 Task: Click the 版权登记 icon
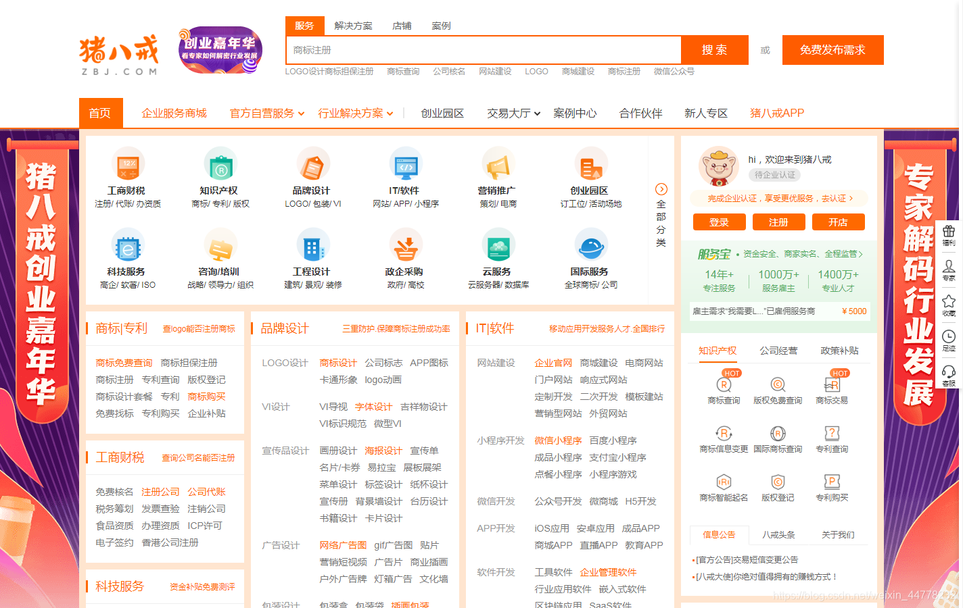pos(778,482)
